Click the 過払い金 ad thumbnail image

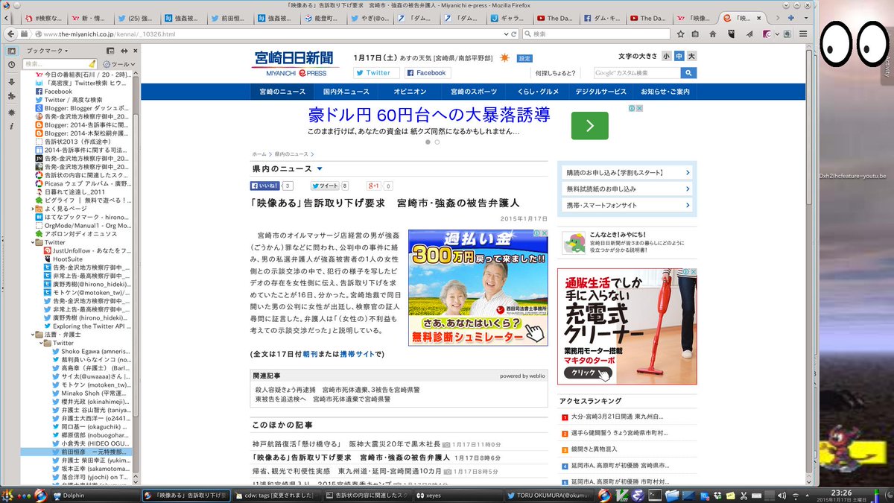[x=478, y=288]
